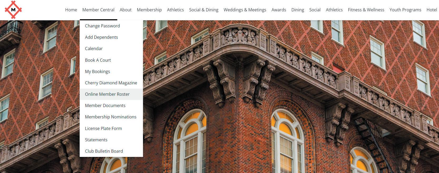Expand the About nav menu
This screenshot has height=173, width=439.
click(125, 10)
